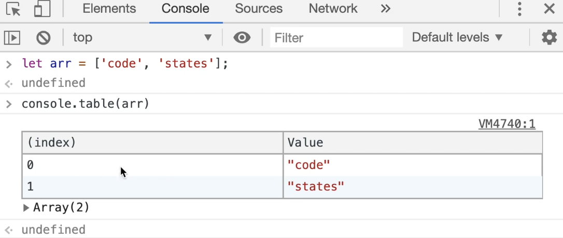
Task: Open the Default levels dropdown
Action: [457, 38]
